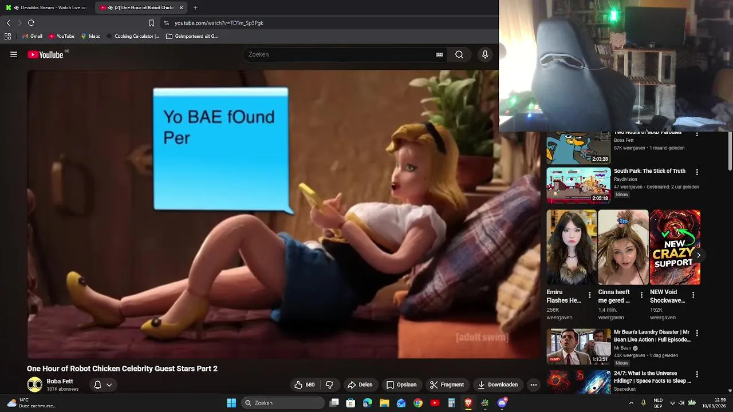The image size is (733, 412).
Task: Open Boba Fett channel name link
Action: tap(60, 381)
